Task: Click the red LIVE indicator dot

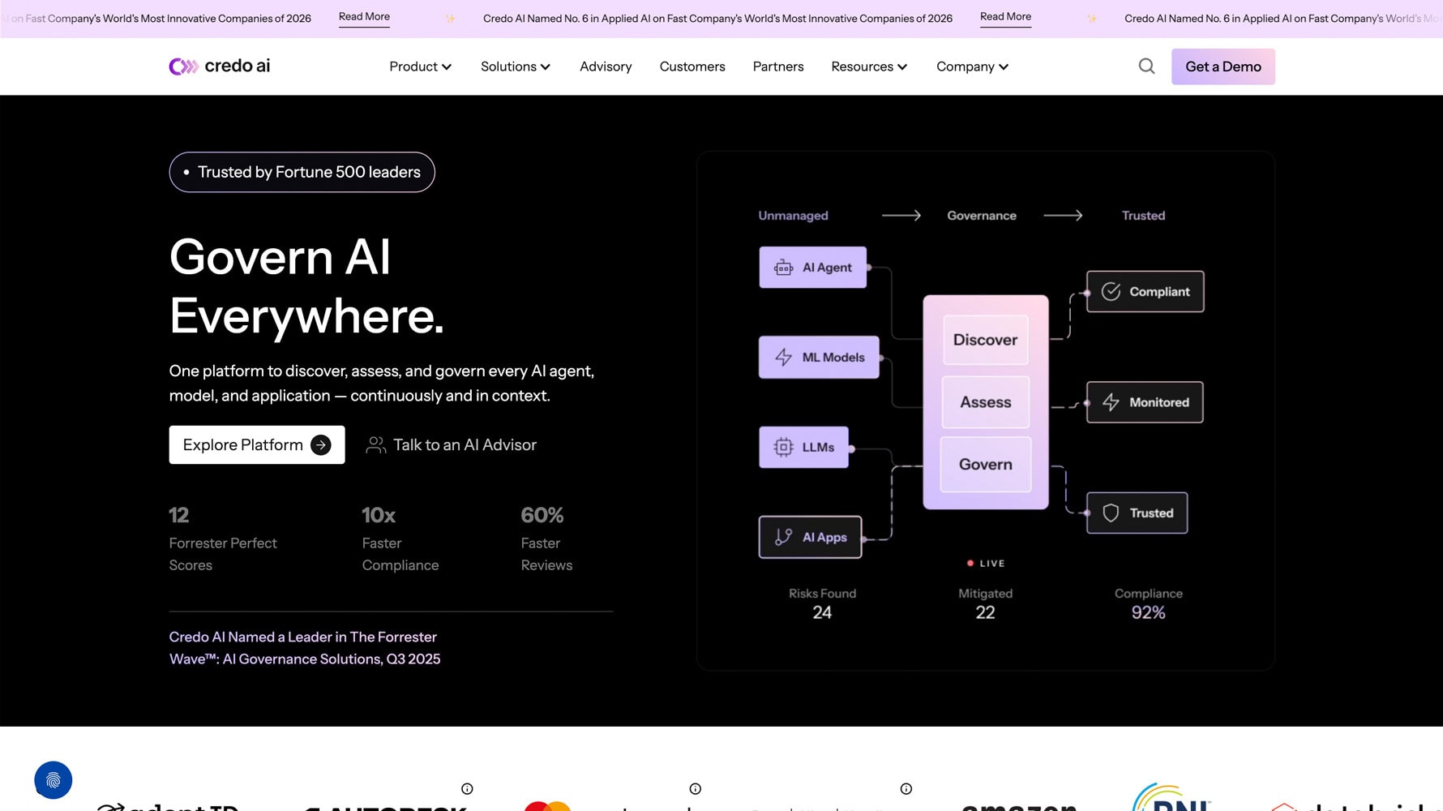Action: coord(970,564)
